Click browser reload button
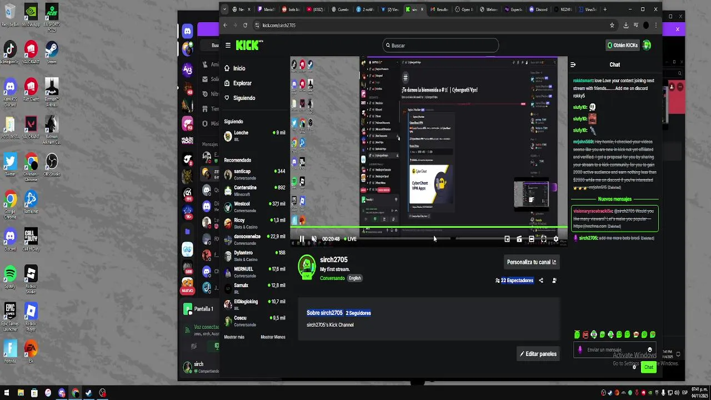711x400 pixels. point(245,26)
